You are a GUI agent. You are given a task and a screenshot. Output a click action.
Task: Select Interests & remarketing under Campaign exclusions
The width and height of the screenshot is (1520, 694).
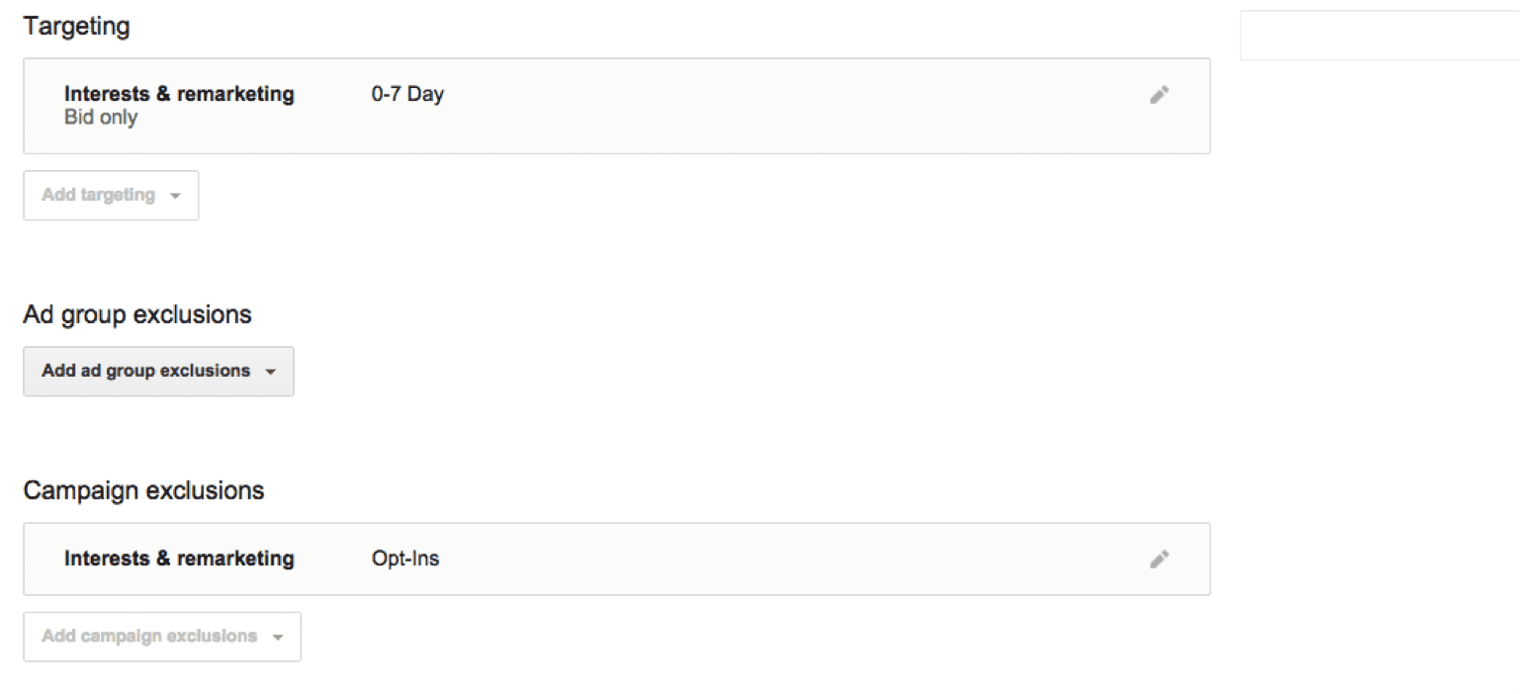[179, 559]
